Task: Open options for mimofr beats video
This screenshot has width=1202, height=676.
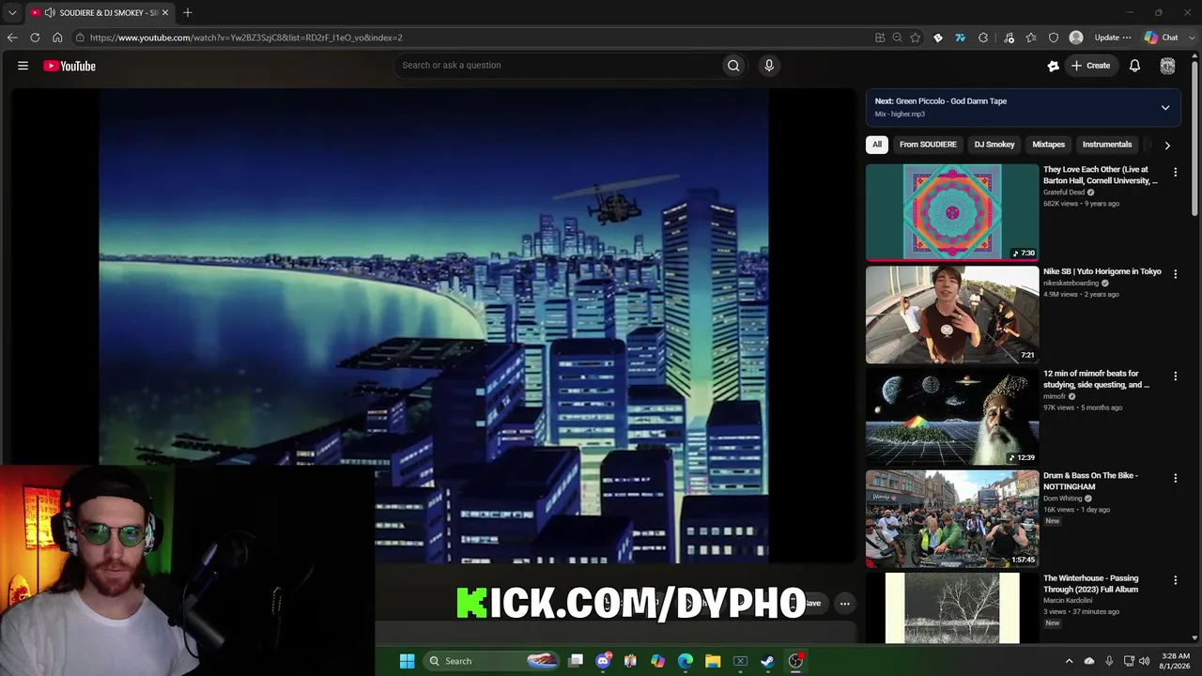Action: 1175,376
